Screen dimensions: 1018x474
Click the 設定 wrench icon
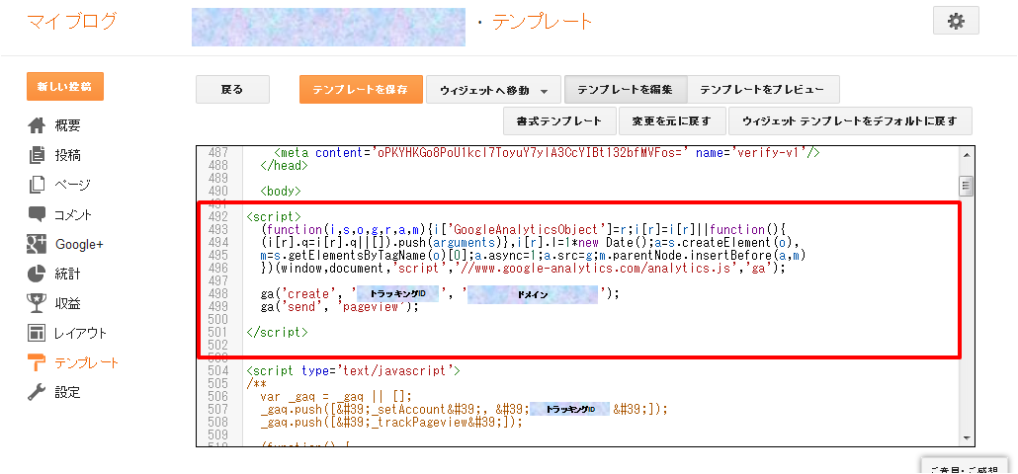tap(37, 392)
